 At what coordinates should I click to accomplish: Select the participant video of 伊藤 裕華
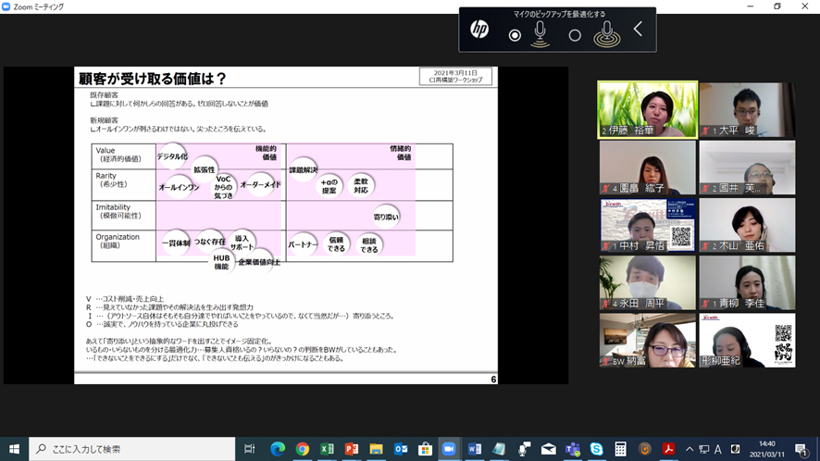648,110
